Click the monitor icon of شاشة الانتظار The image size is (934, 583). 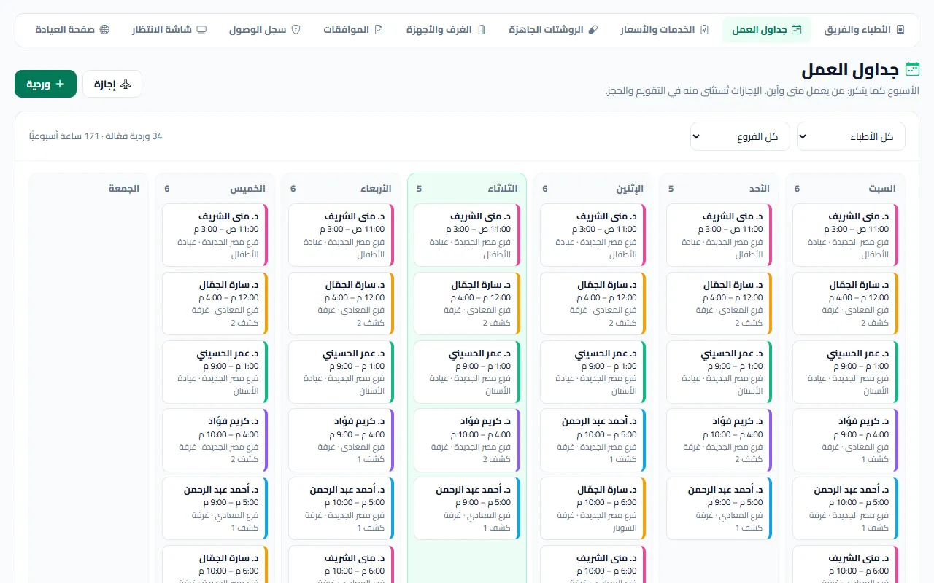[x=201, y=30]
